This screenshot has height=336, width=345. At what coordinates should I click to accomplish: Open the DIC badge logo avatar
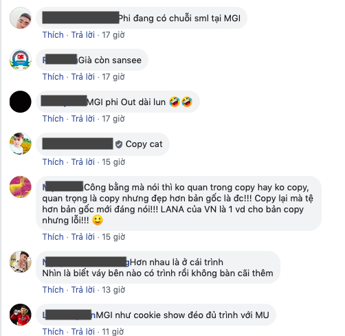tap(21, 60)
